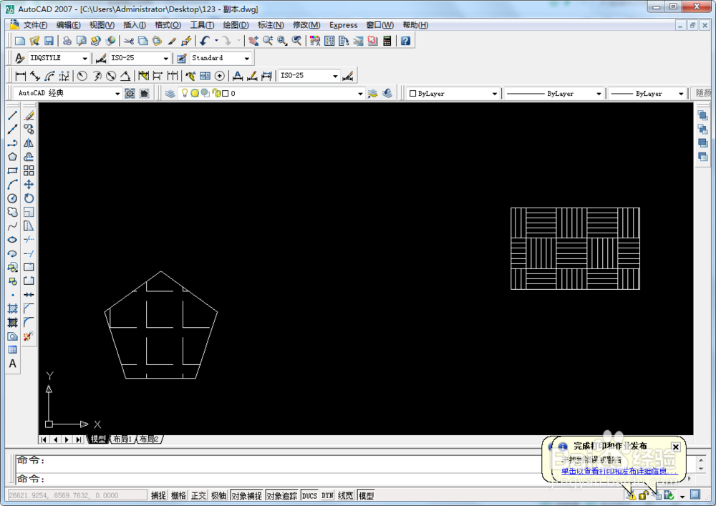Open the Layer Properties Manager icon
The image size is (716, 506).
pyautogui.click(x=170, y=94)
